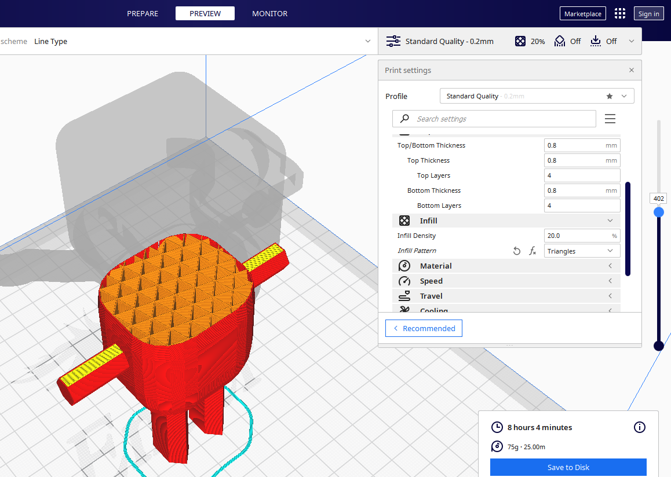Click the Infill Pattern formula fx icon
Viewport: 671px width, 477px height.
tap(533, 251)
